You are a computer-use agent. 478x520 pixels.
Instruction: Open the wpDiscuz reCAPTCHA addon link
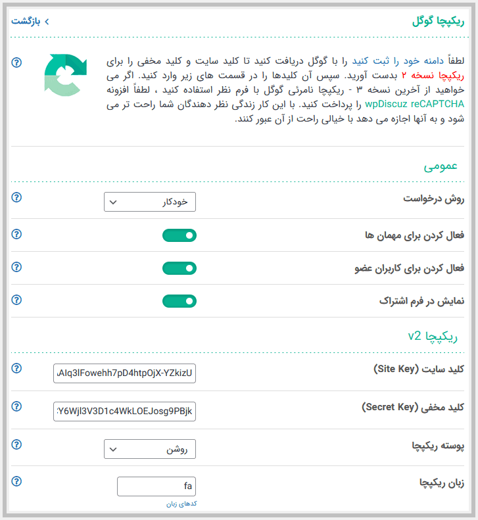414,104
